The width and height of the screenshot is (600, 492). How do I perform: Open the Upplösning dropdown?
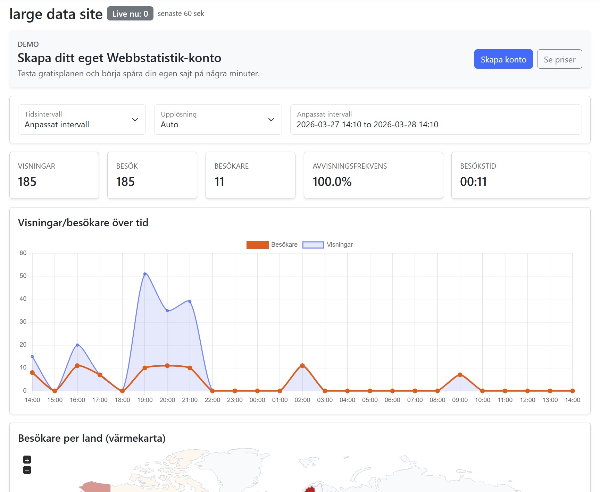(218, 120)
